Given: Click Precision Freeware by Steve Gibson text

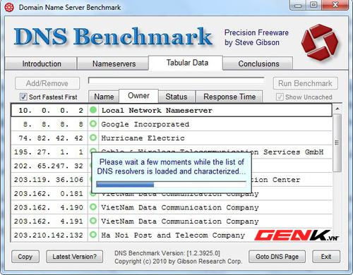Looking at the screenshot, I should pos(256,37).
